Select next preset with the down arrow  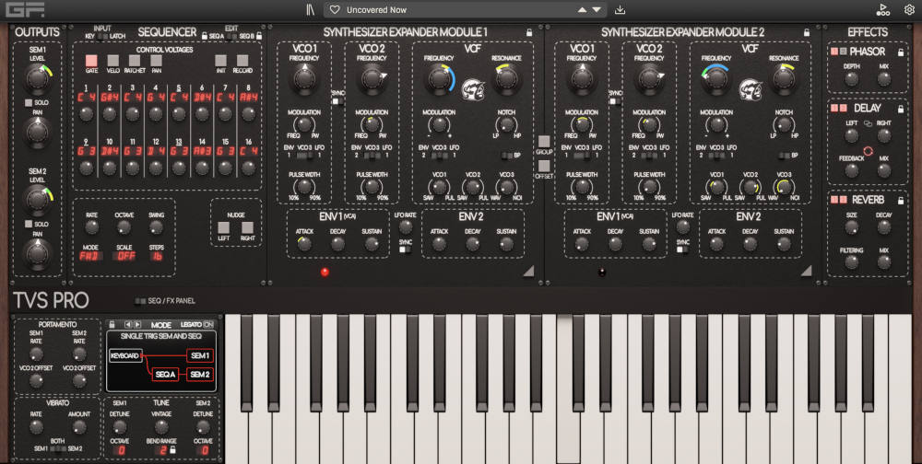click(x=598, y=10)
